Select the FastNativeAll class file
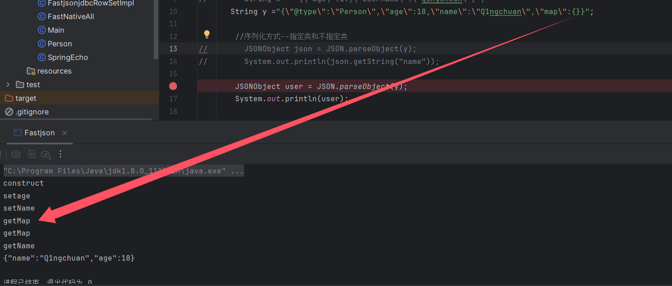672x286 pixels. [x=70, y=16]
